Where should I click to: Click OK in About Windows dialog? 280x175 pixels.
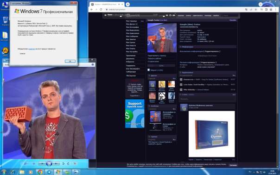point(70,61)
